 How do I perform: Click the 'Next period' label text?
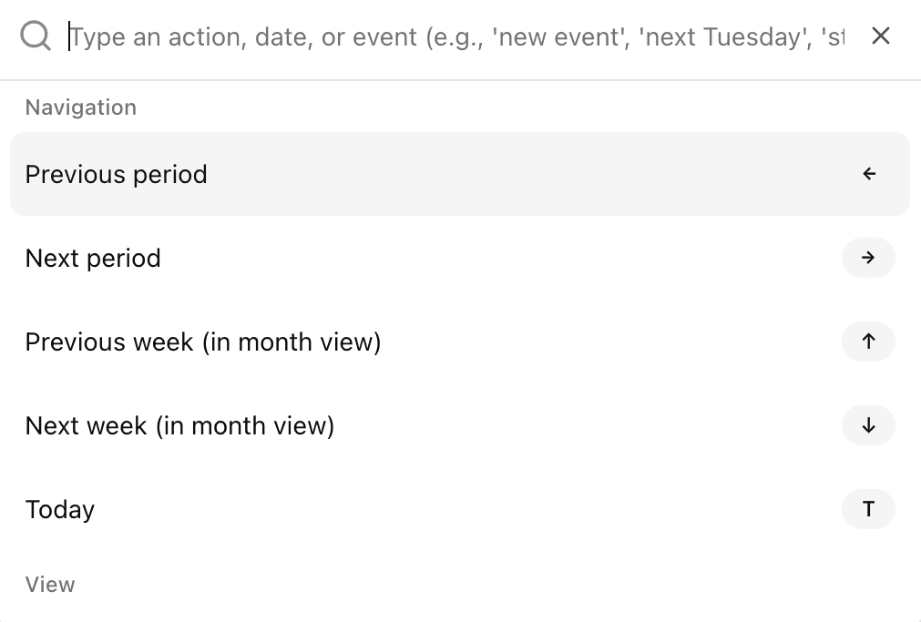click(x=93, y=258)
